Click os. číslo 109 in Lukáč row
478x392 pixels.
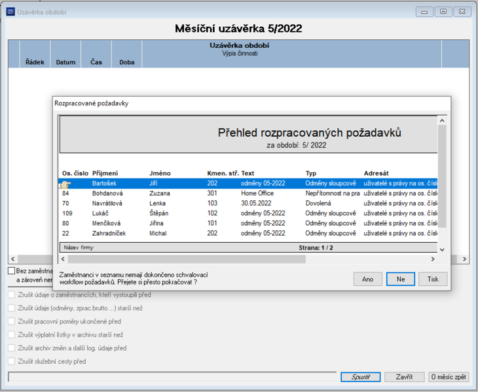pyautogui.click(x=67, y=213)
